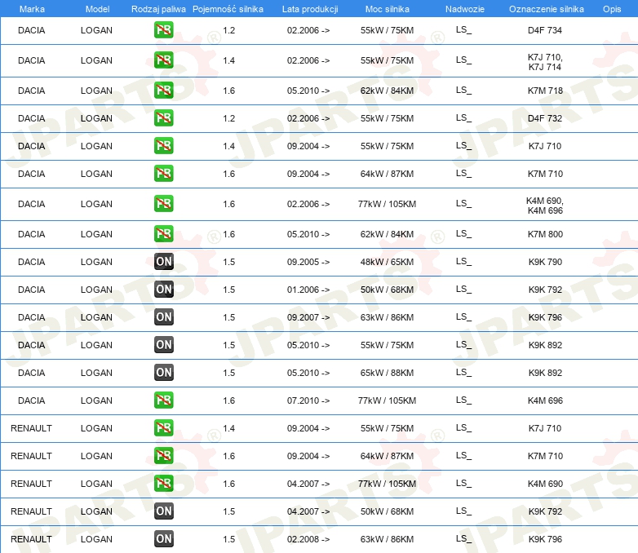
Task: Click engine code K7J 710, K7J 714
Action: (545, 62)
